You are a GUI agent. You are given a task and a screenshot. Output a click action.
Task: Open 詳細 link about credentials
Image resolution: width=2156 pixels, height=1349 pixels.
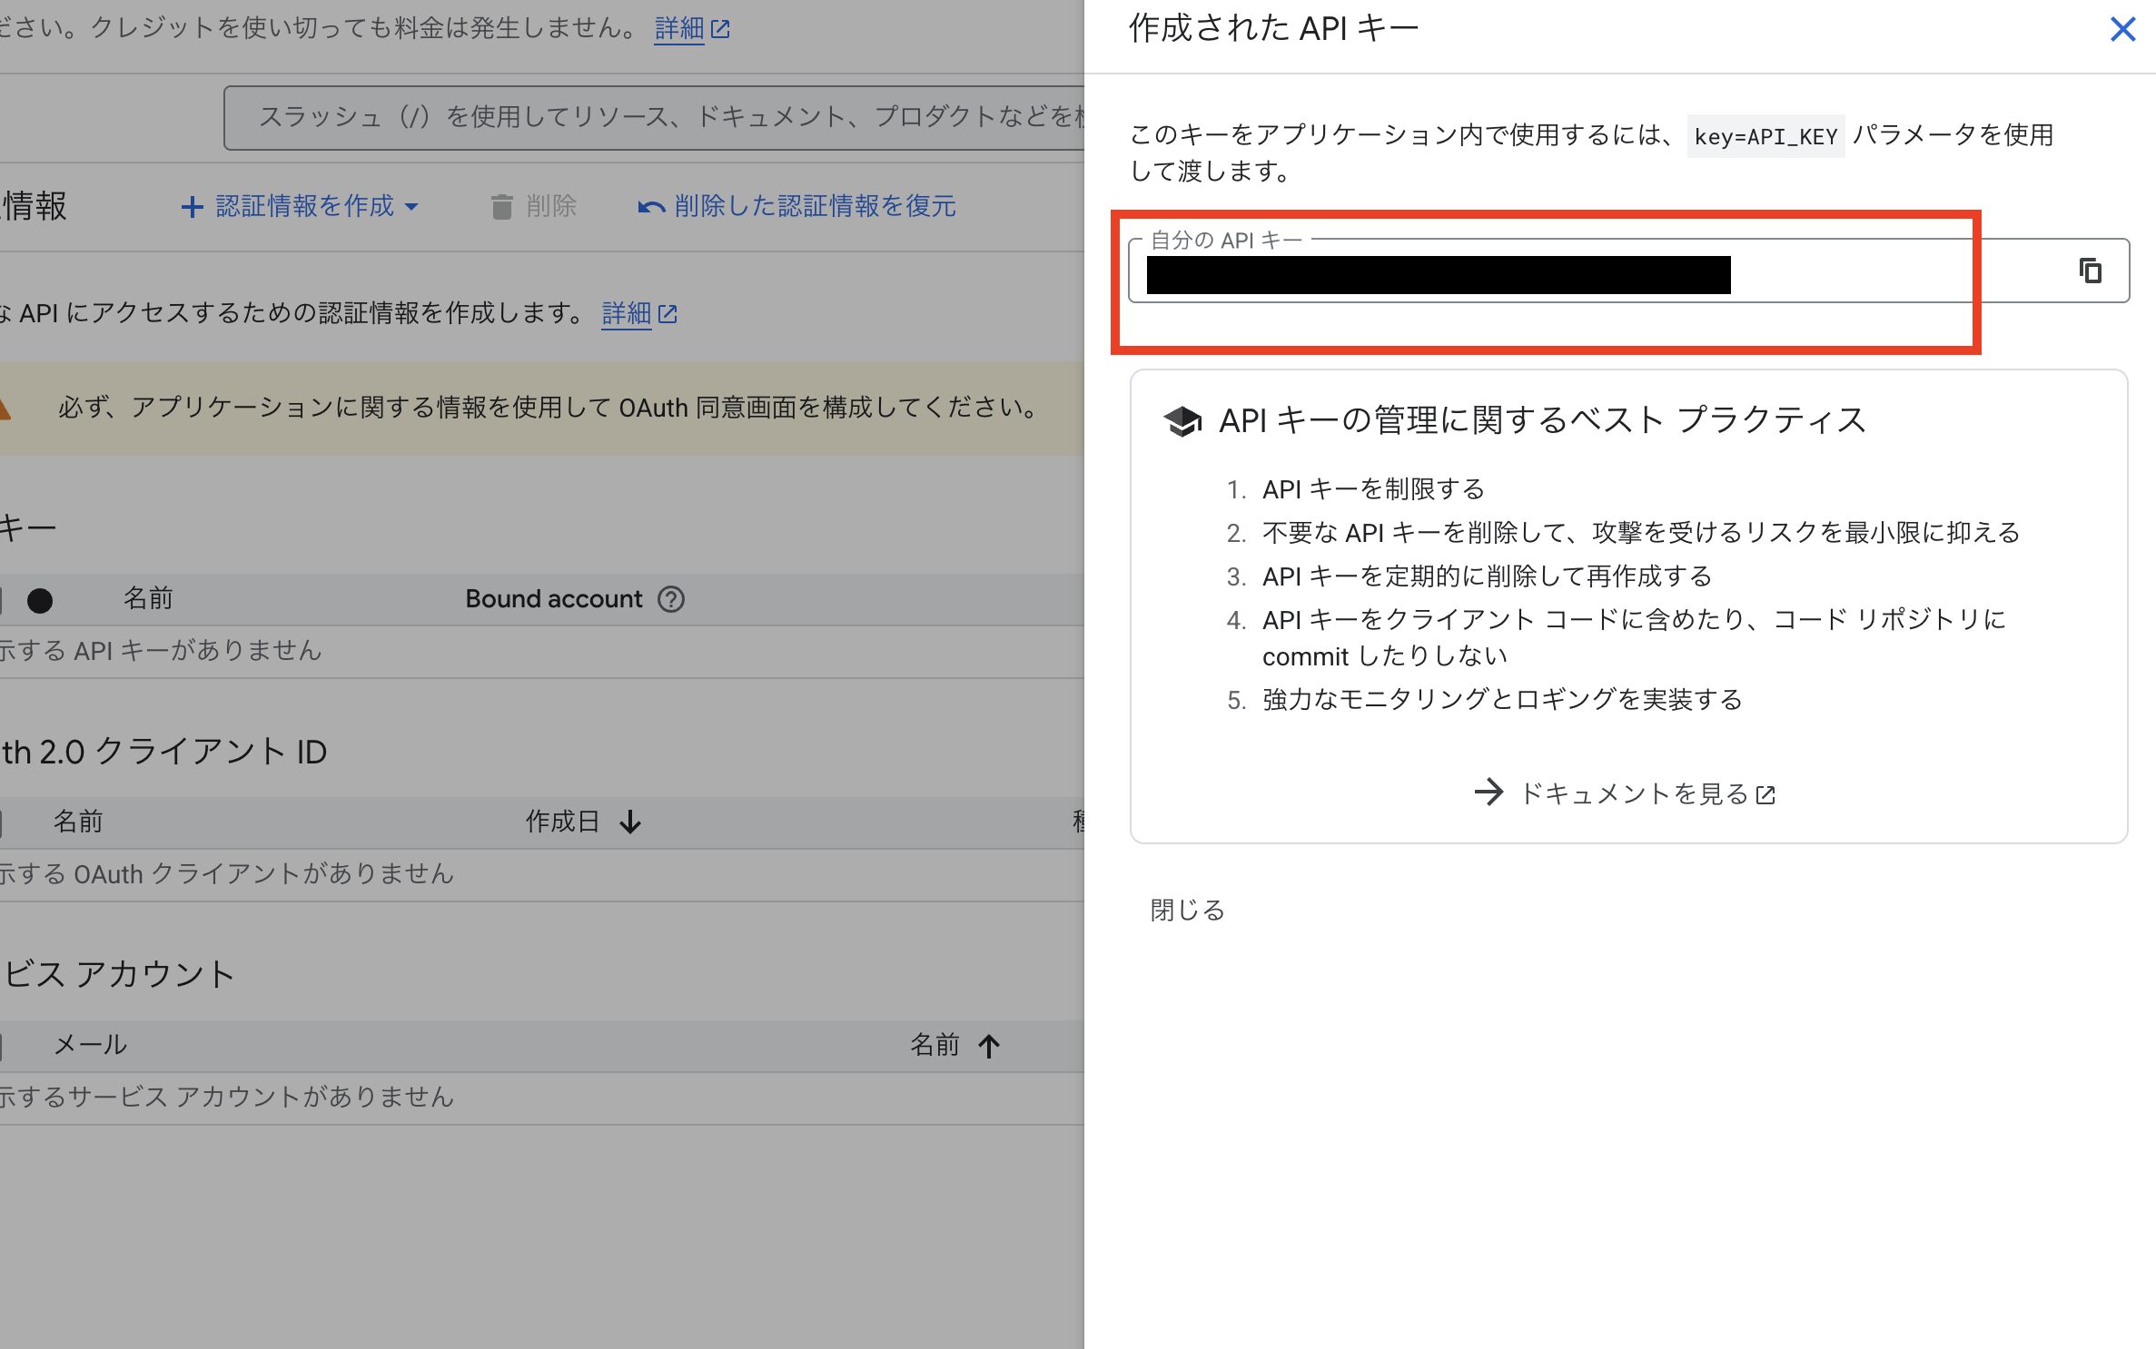(627, 314)
